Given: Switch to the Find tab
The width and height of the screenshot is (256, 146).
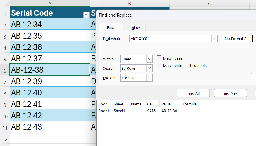Looking at the screenshot, I should pos(111,27).
